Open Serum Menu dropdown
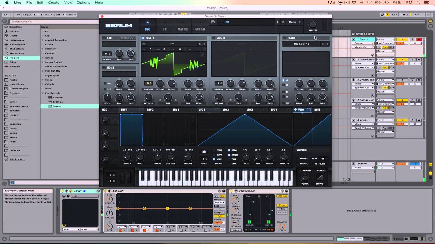This screenshot has height=244, width=435. pyautogui.click(x=295, y=22)
